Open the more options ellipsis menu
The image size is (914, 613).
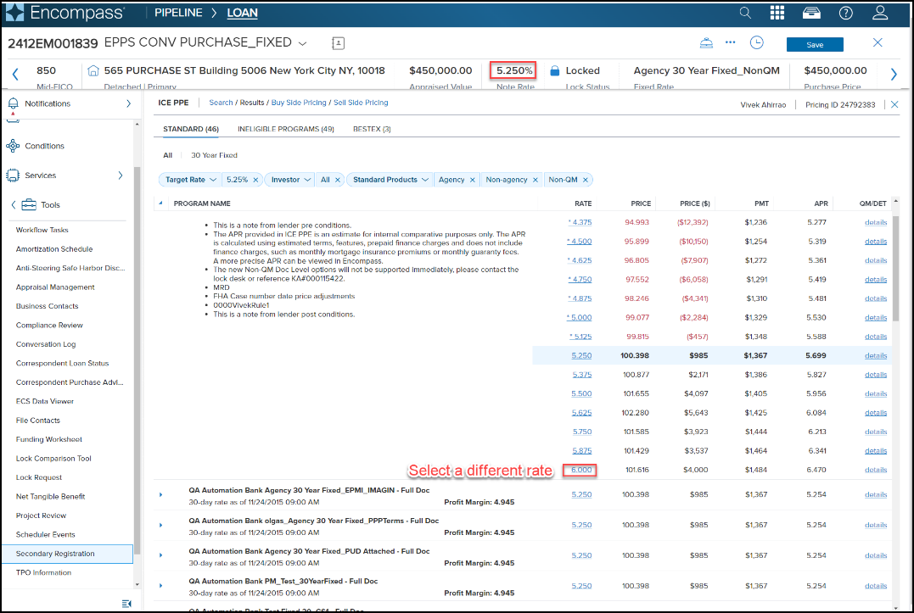(731, 42)
